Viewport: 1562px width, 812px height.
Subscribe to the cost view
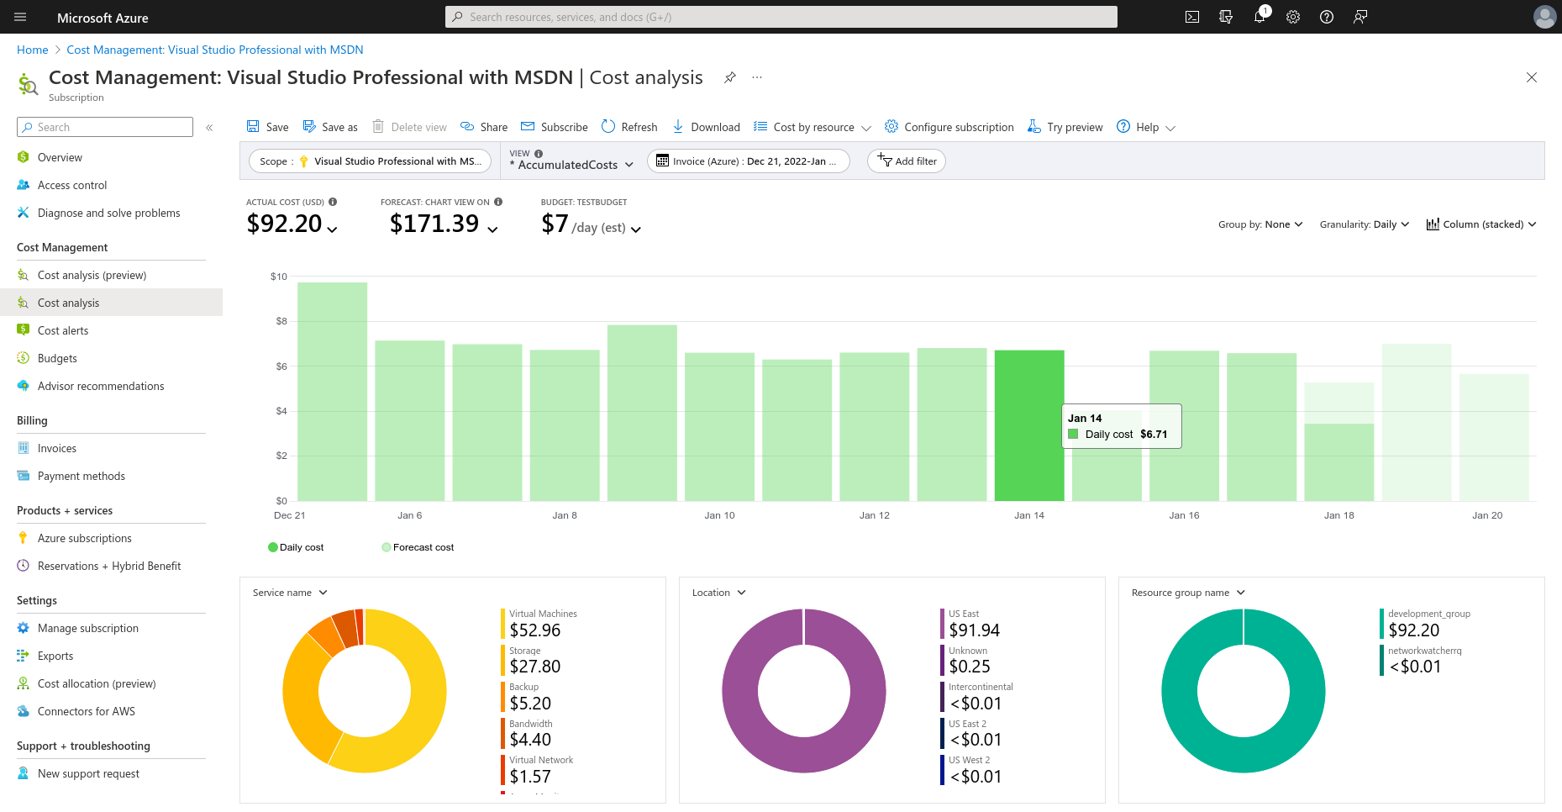[555, 127]
